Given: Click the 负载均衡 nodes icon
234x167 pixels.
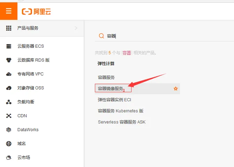Looking at the screenshot, I should tap(9, 102).
